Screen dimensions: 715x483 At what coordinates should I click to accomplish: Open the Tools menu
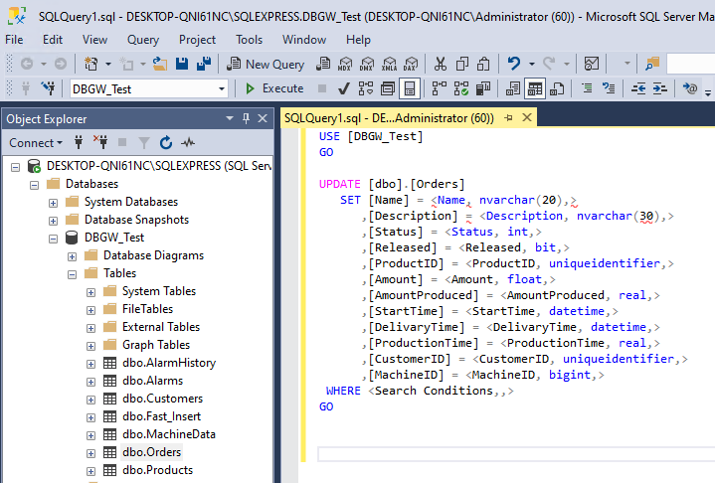(250, 40)
